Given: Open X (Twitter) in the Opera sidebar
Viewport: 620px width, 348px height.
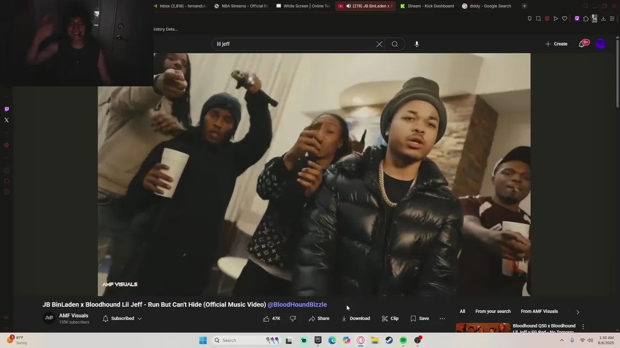Looking at the screenshot, I should [6, 120].
